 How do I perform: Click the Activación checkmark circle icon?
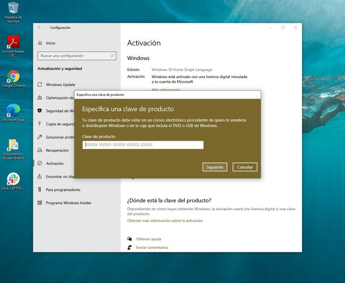coord(40,163)
